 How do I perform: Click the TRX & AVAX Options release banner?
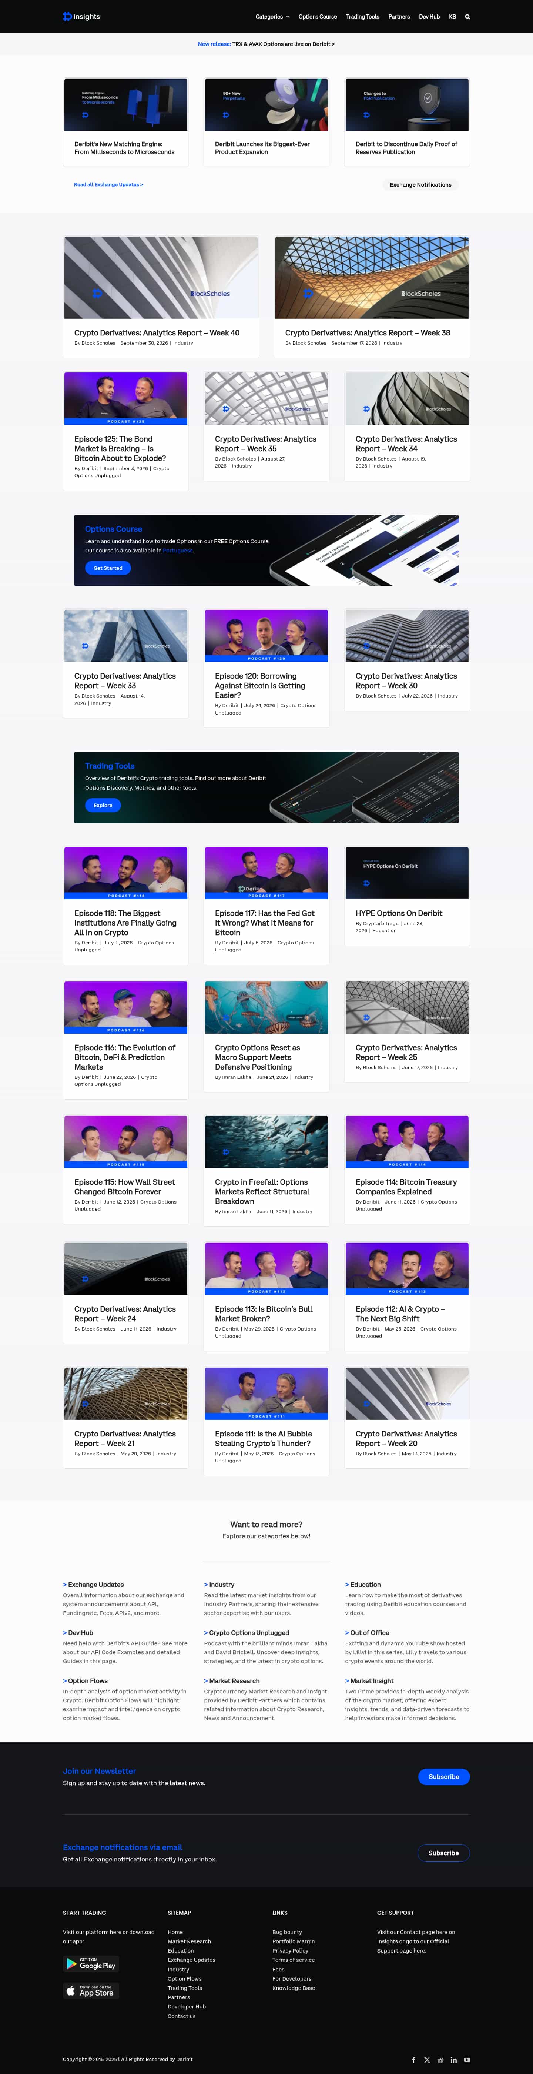coord(266,44)
